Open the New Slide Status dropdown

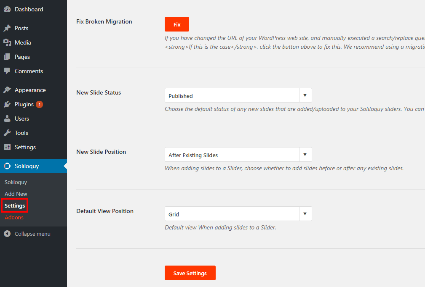tap(238, 95)
